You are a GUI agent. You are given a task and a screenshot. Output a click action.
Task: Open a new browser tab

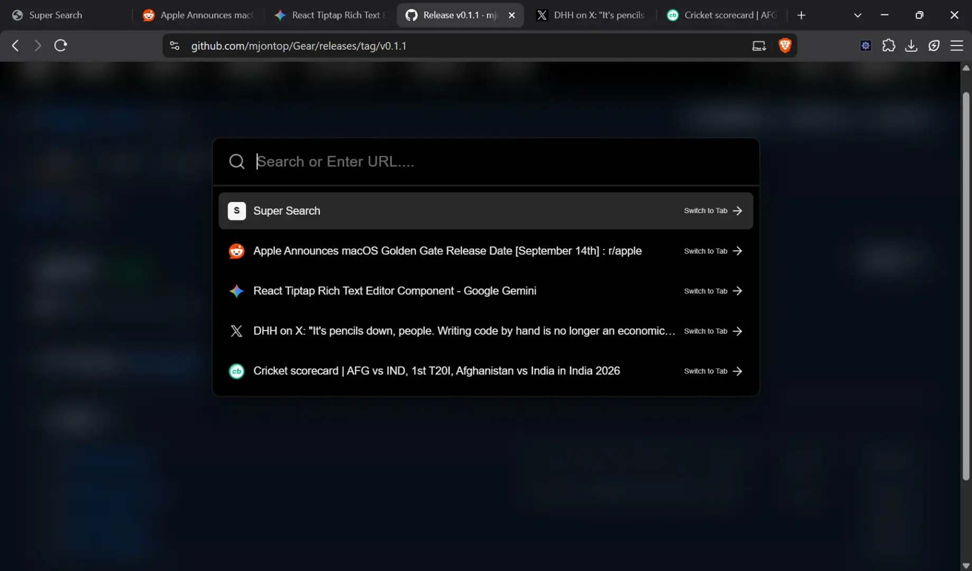click(x=801, y=15)
